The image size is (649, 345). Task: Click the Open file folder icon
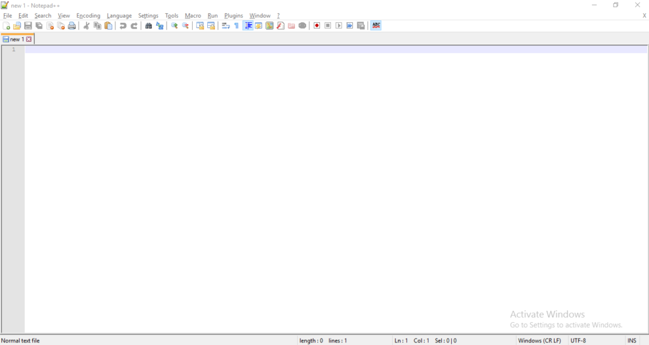tap(17, 26)
